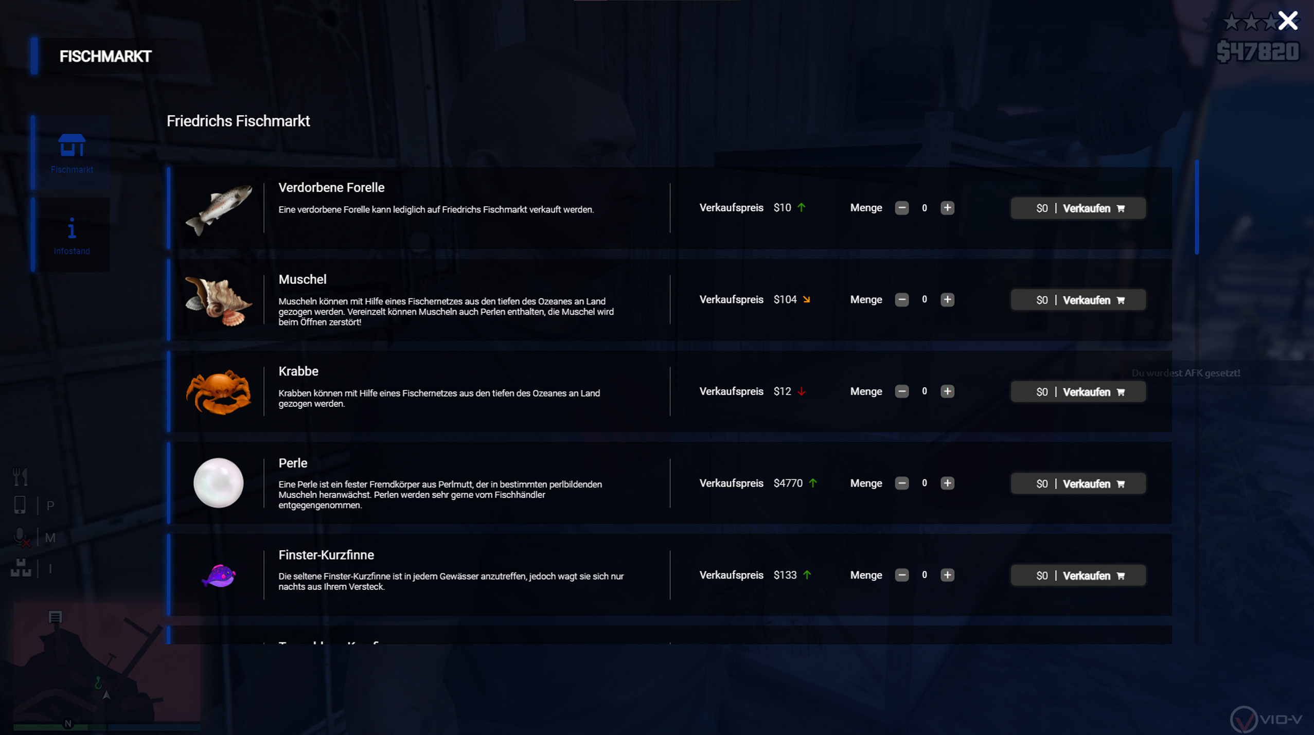Click the Perle Verkaufen button
The width and height of the screenshot is (1314, 735).
pyautogui.click(x=1078, y=483)
